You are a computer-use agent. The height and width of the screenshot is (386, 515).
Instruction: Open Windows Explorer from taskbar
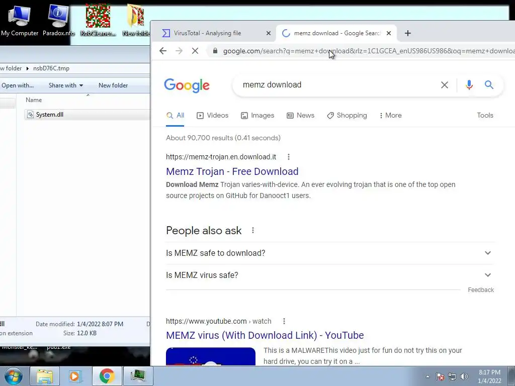pyautogui.click(x=45, y=376)
